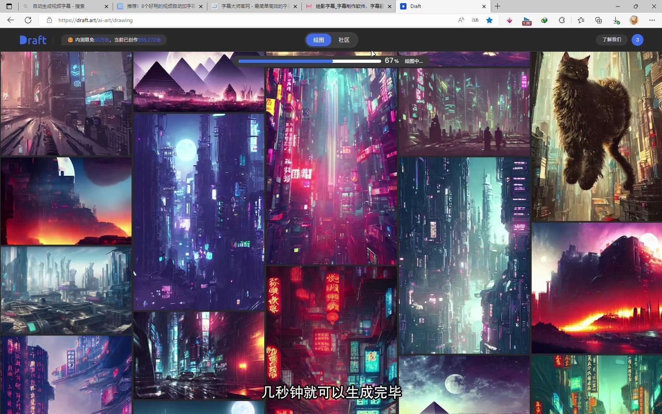The width and height of the screenshot is (662, 414).
Task: Open the pink download-arrow extension
Action: [510, 20]
